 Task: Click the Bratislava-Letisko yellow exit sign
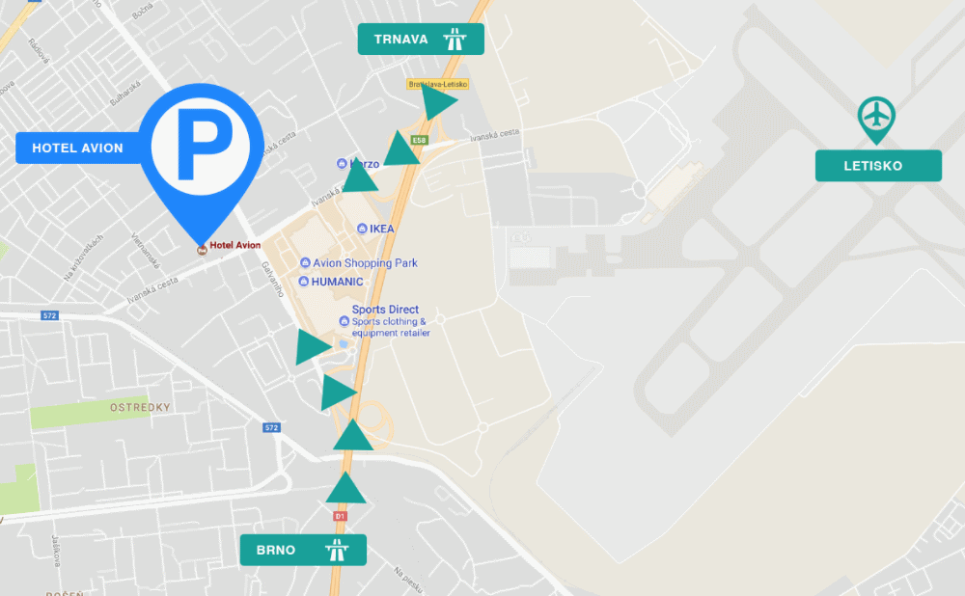point(438,84)
